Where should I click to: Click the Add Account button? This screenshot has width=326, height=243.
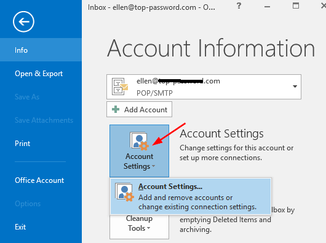[139, 109]
